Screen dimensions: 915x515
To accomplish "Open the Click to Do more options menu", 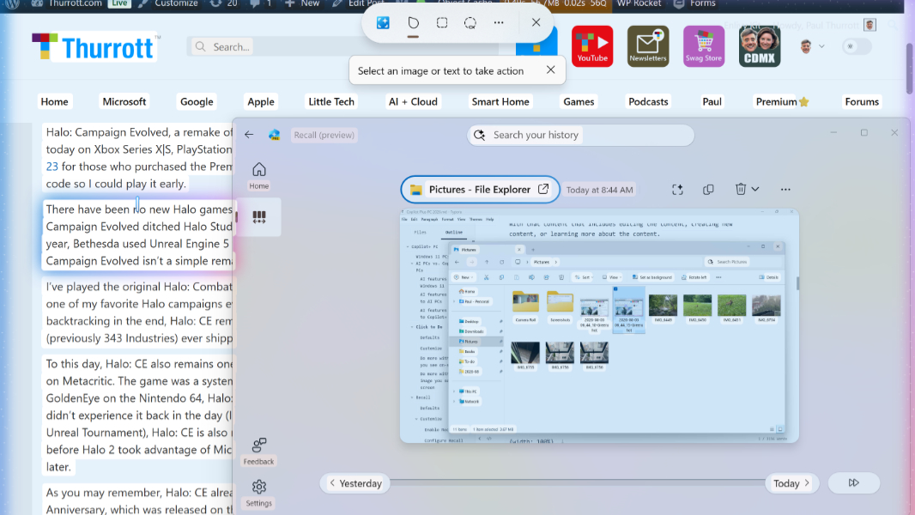I will pos(499,23).
